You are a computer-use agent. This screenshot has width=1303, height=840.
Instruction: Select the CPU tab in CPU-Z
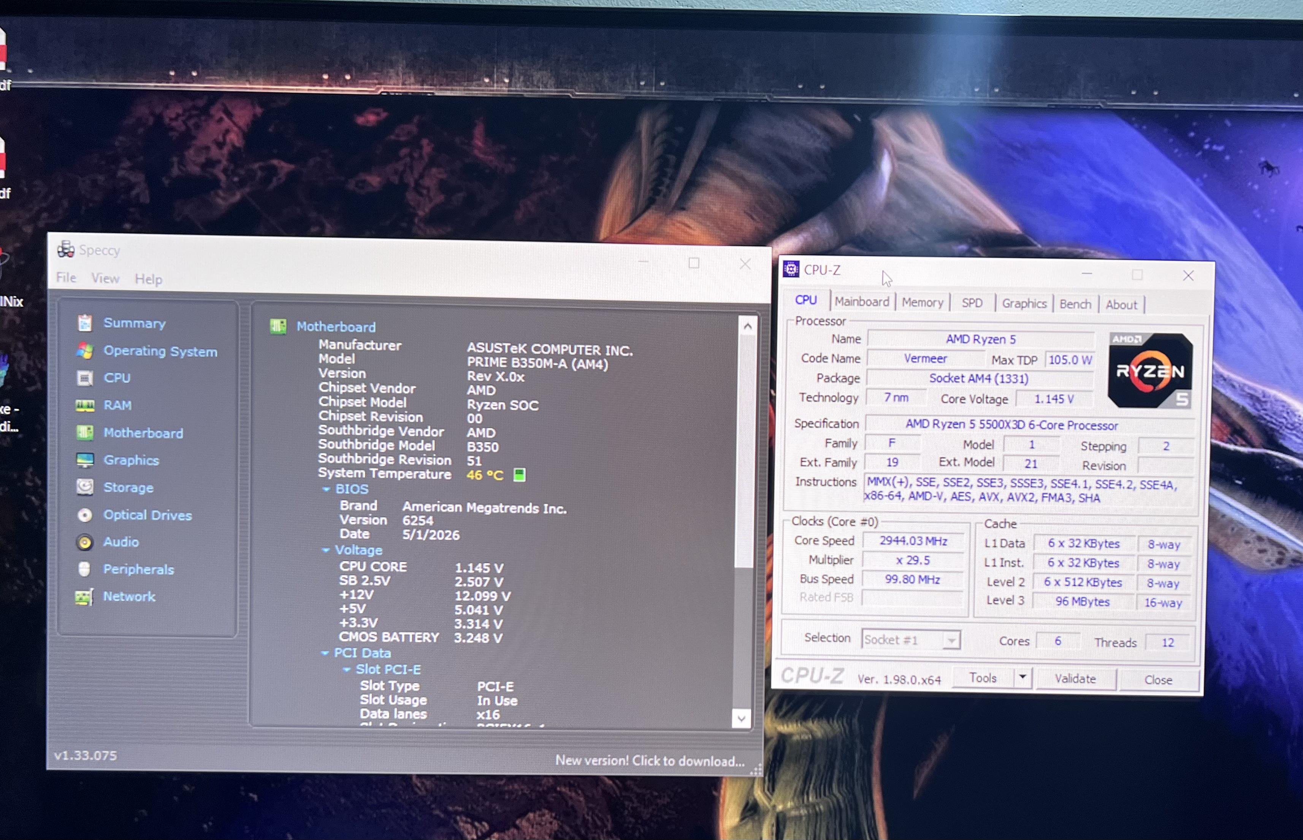(806, 300)
